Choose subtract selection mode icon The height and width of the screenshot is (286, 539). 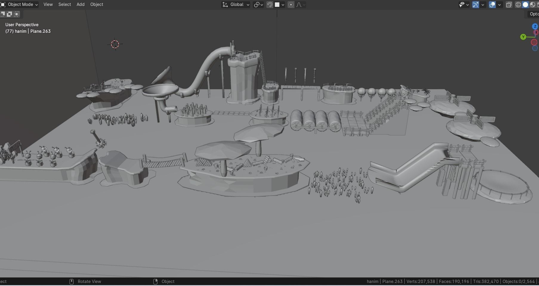[10, 14]
